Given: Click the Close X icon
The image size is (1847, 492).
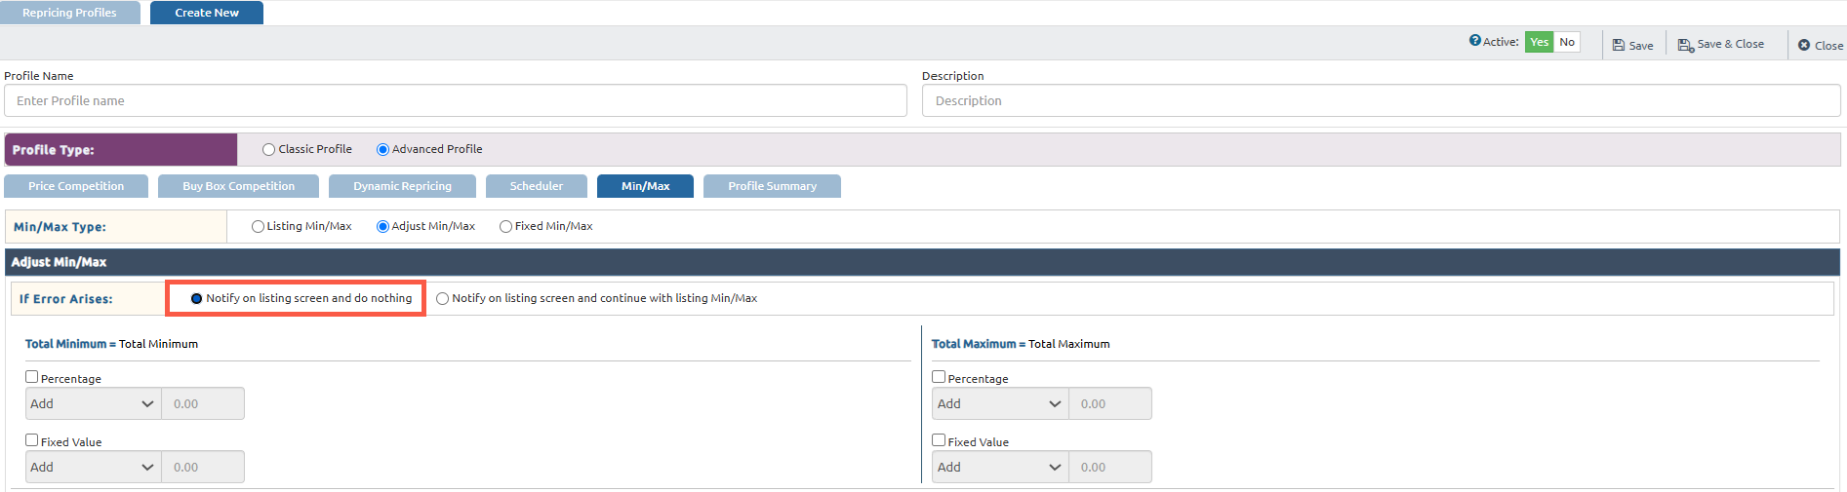Looking at the screenshot, I should point(1804,45).
